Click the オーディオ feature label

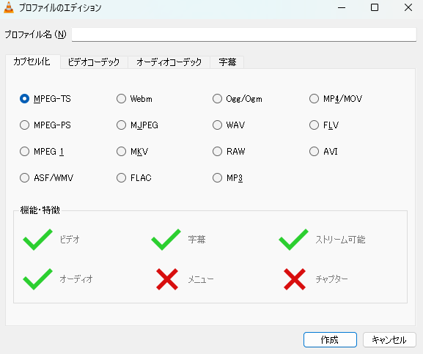[76, 279]
